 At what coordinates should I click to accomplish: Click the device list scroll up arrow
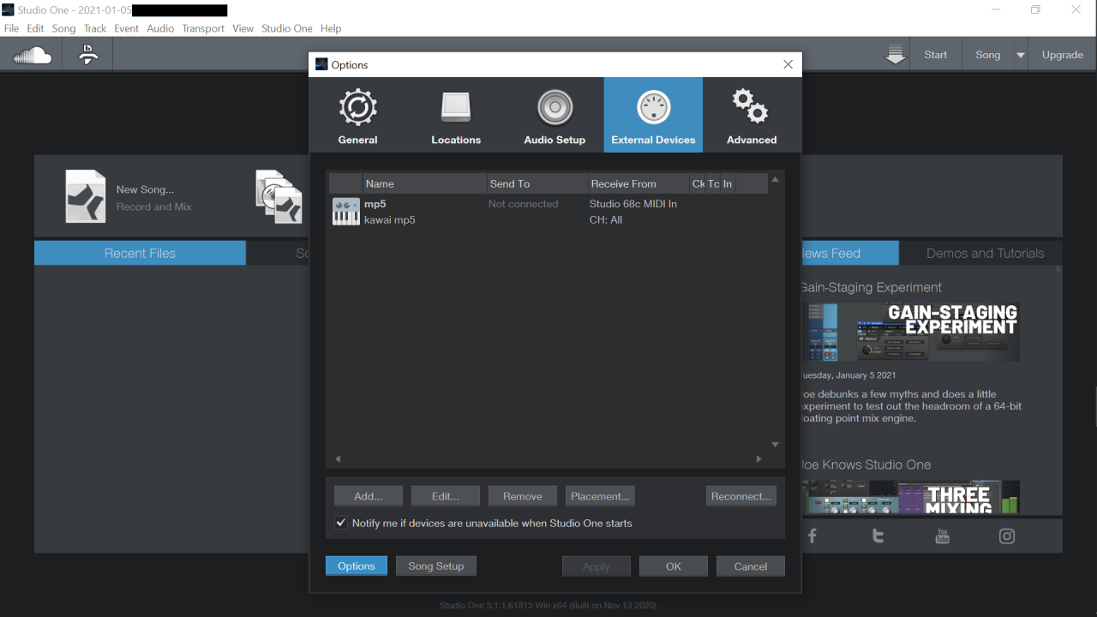click(775, 180)
